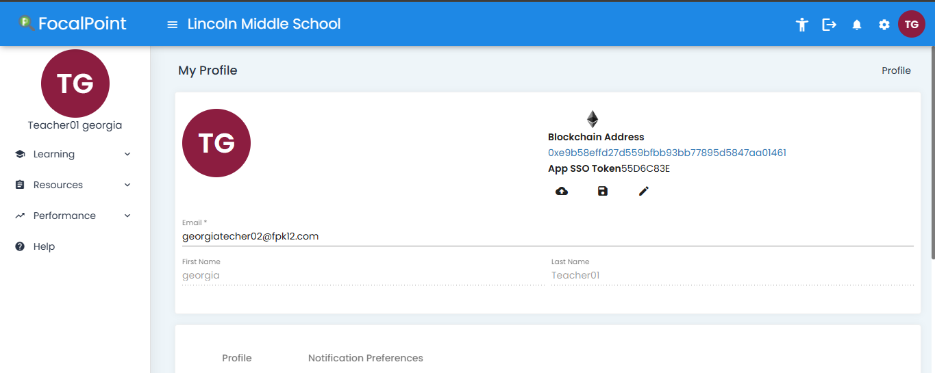
Task: Click the question mark Help icon
Action: (20, 246)
